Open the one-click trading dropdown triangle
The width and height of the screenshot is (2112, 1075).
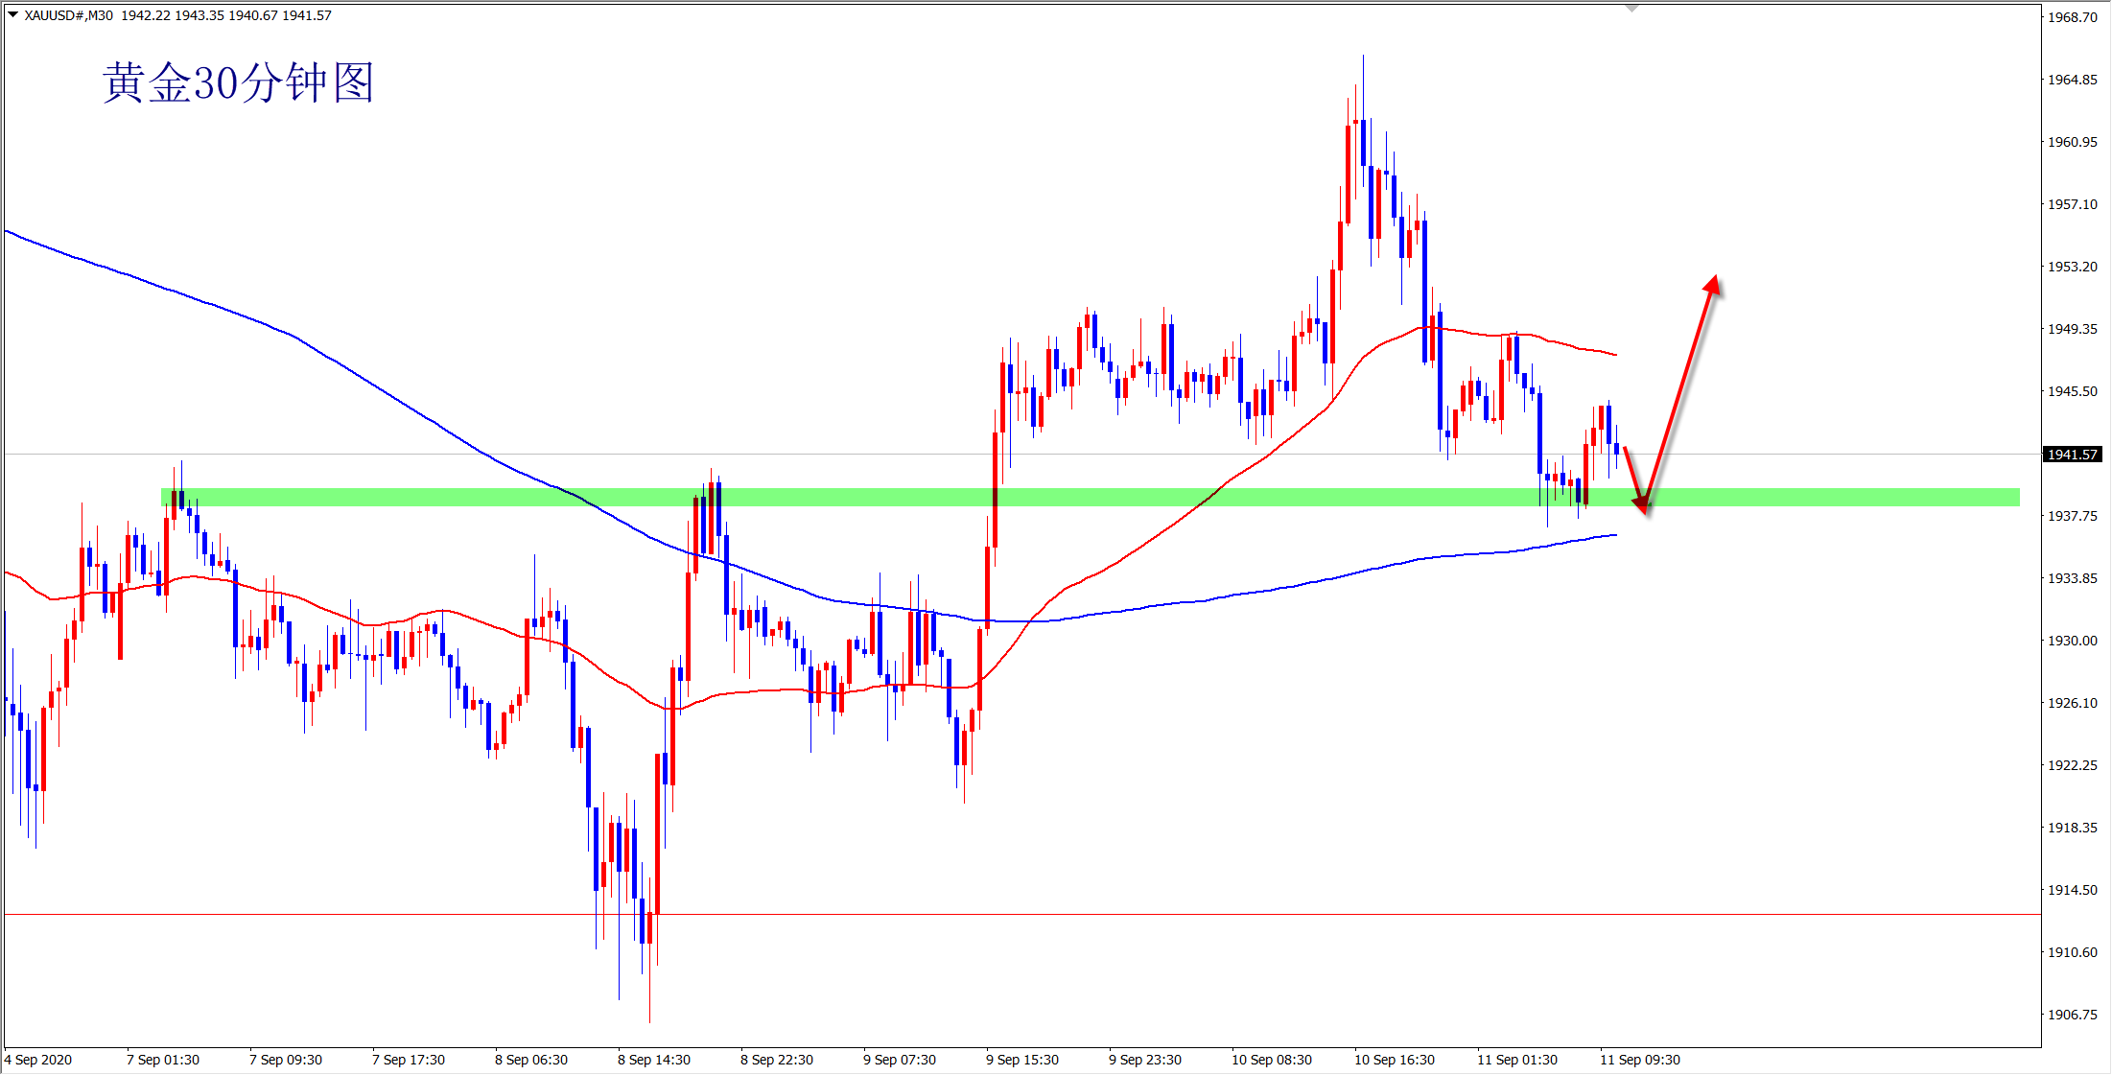[x=13, y=14]
